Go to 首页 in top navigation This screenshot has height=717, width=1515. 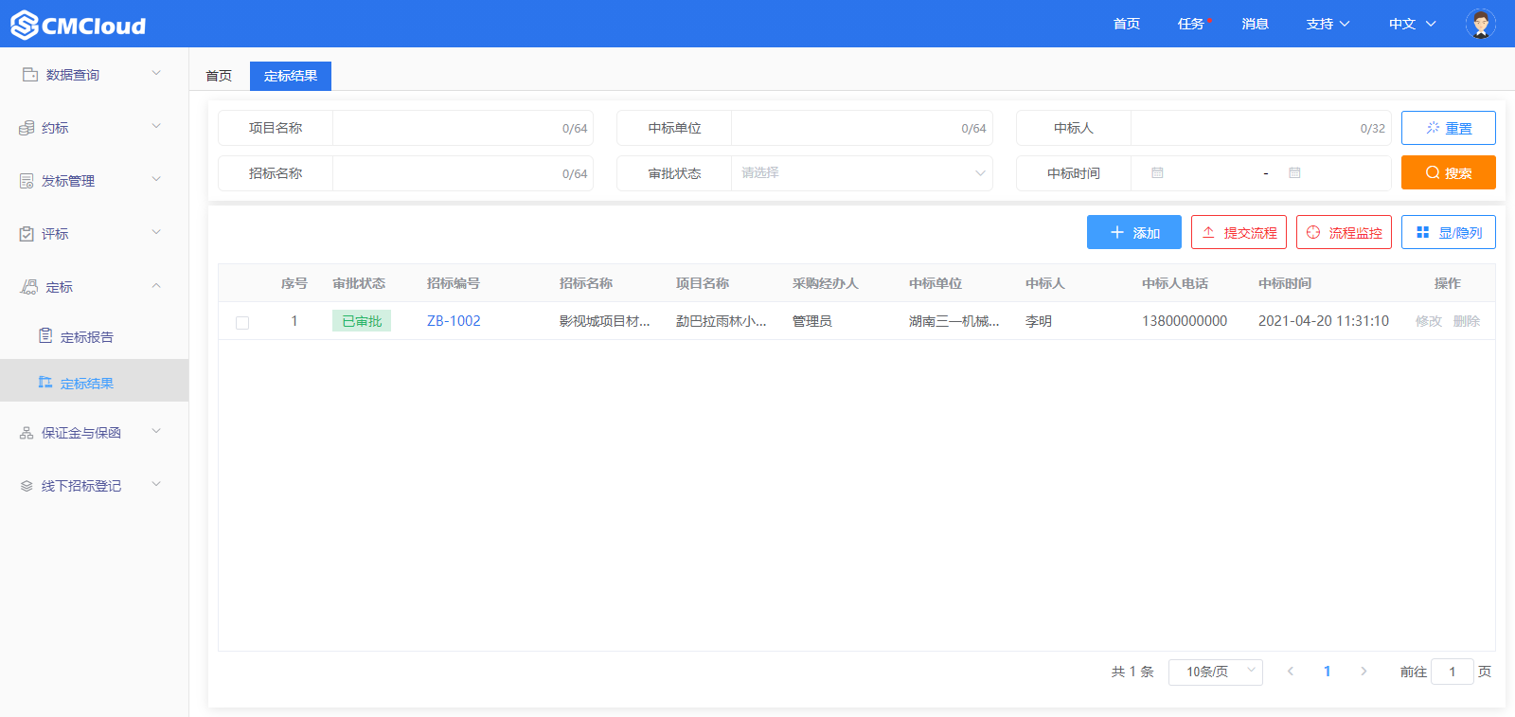[1127, 24]
